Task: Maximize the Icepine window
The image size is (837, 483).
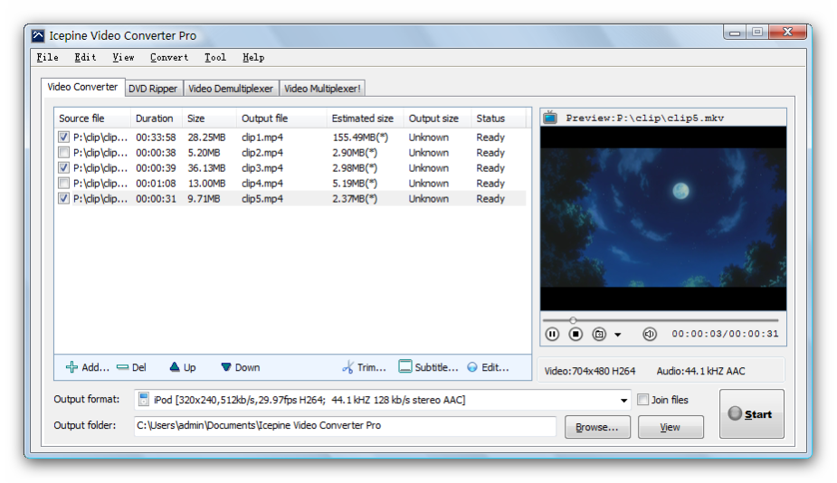Action: [x=757, y=32]
